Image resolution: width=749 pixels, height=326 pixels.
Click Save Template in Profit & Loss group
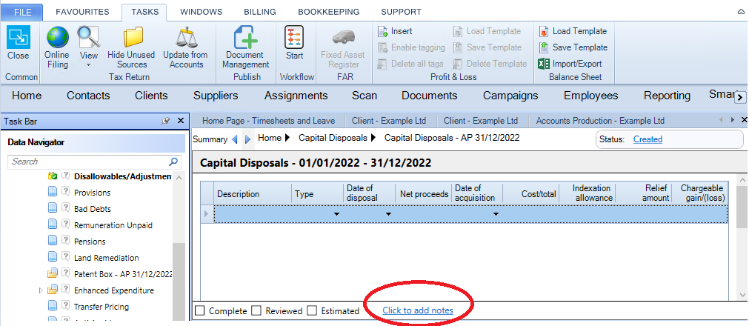487,47
